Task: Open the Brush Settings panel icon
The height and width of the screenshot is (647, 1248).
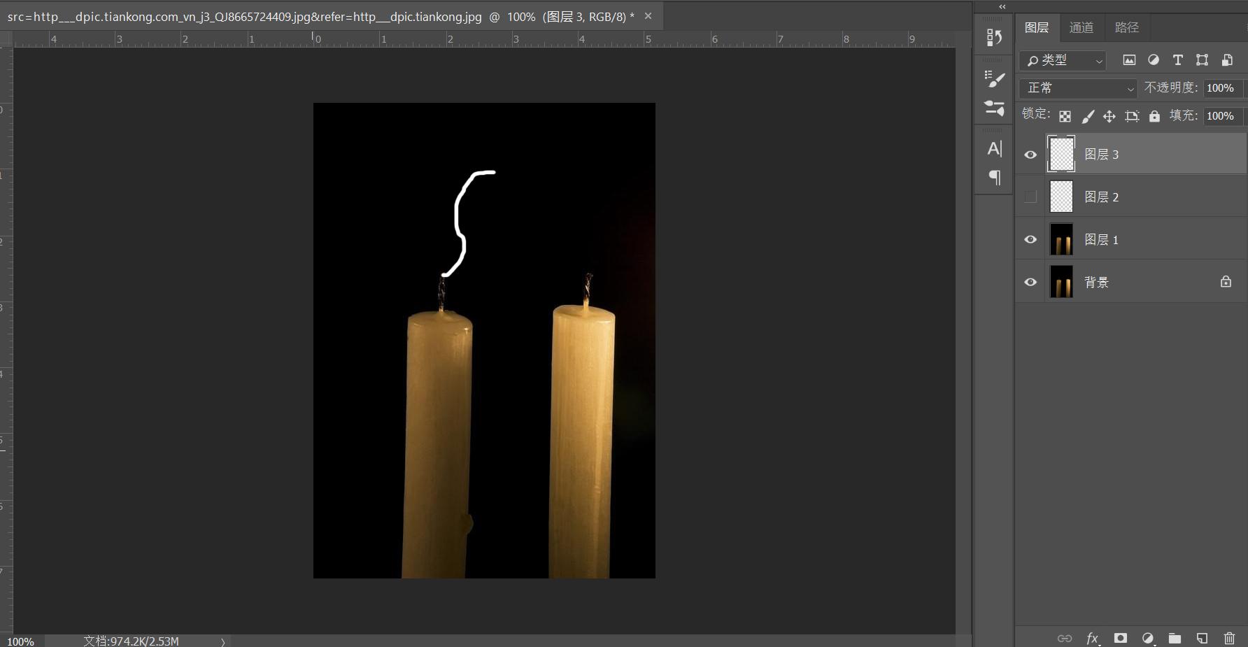Action: pos(994,79)
